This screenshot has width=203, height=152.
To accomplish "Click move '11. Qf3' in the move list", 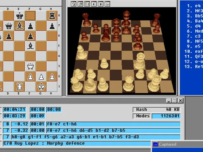I will (194, 56).
